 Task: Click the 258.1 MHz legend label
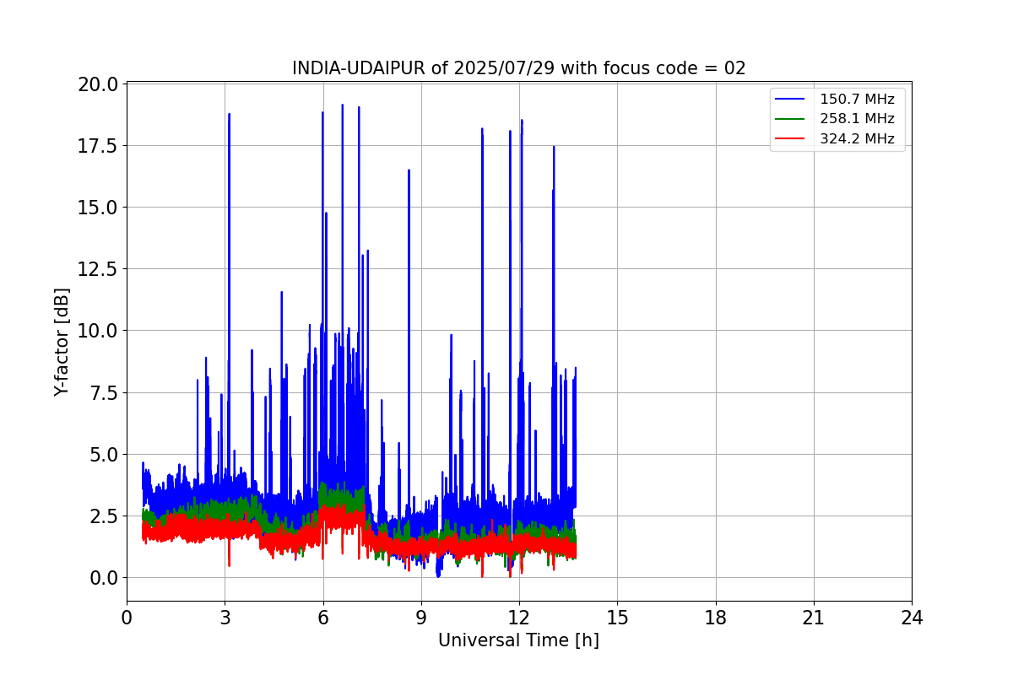[857, 119]
